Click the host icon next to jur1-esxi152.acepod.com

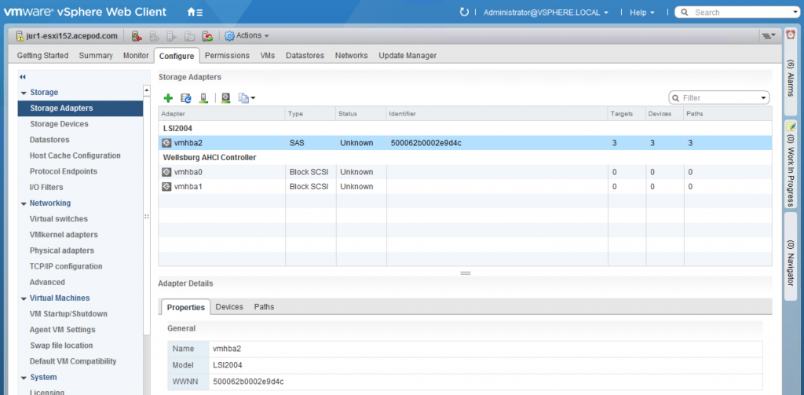pos(20,36)
